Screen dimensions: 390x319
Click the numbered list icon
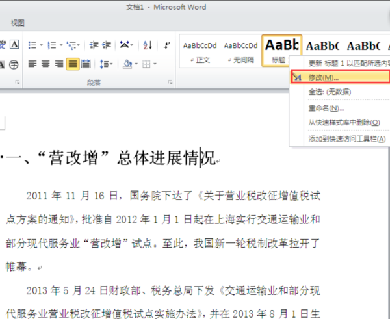[x=52, y=45]
